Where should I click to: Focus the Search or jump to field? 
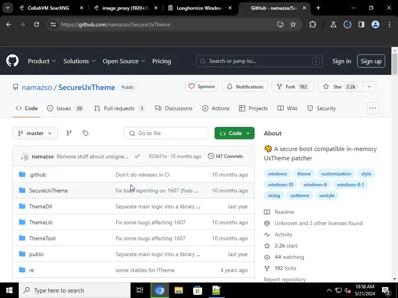259,61
